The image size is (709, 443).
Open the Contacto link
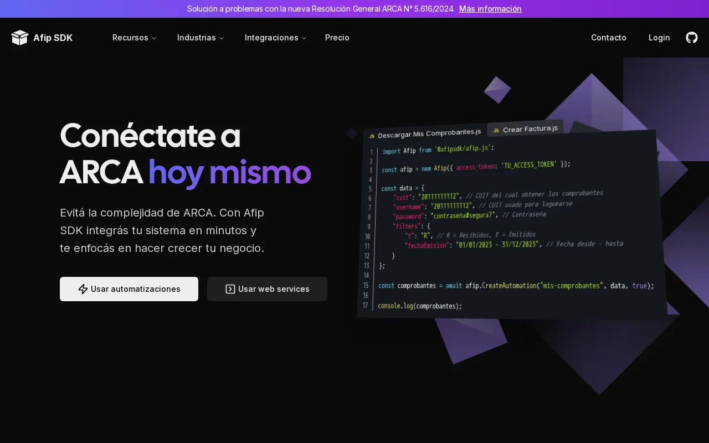[x=609, y=38]
